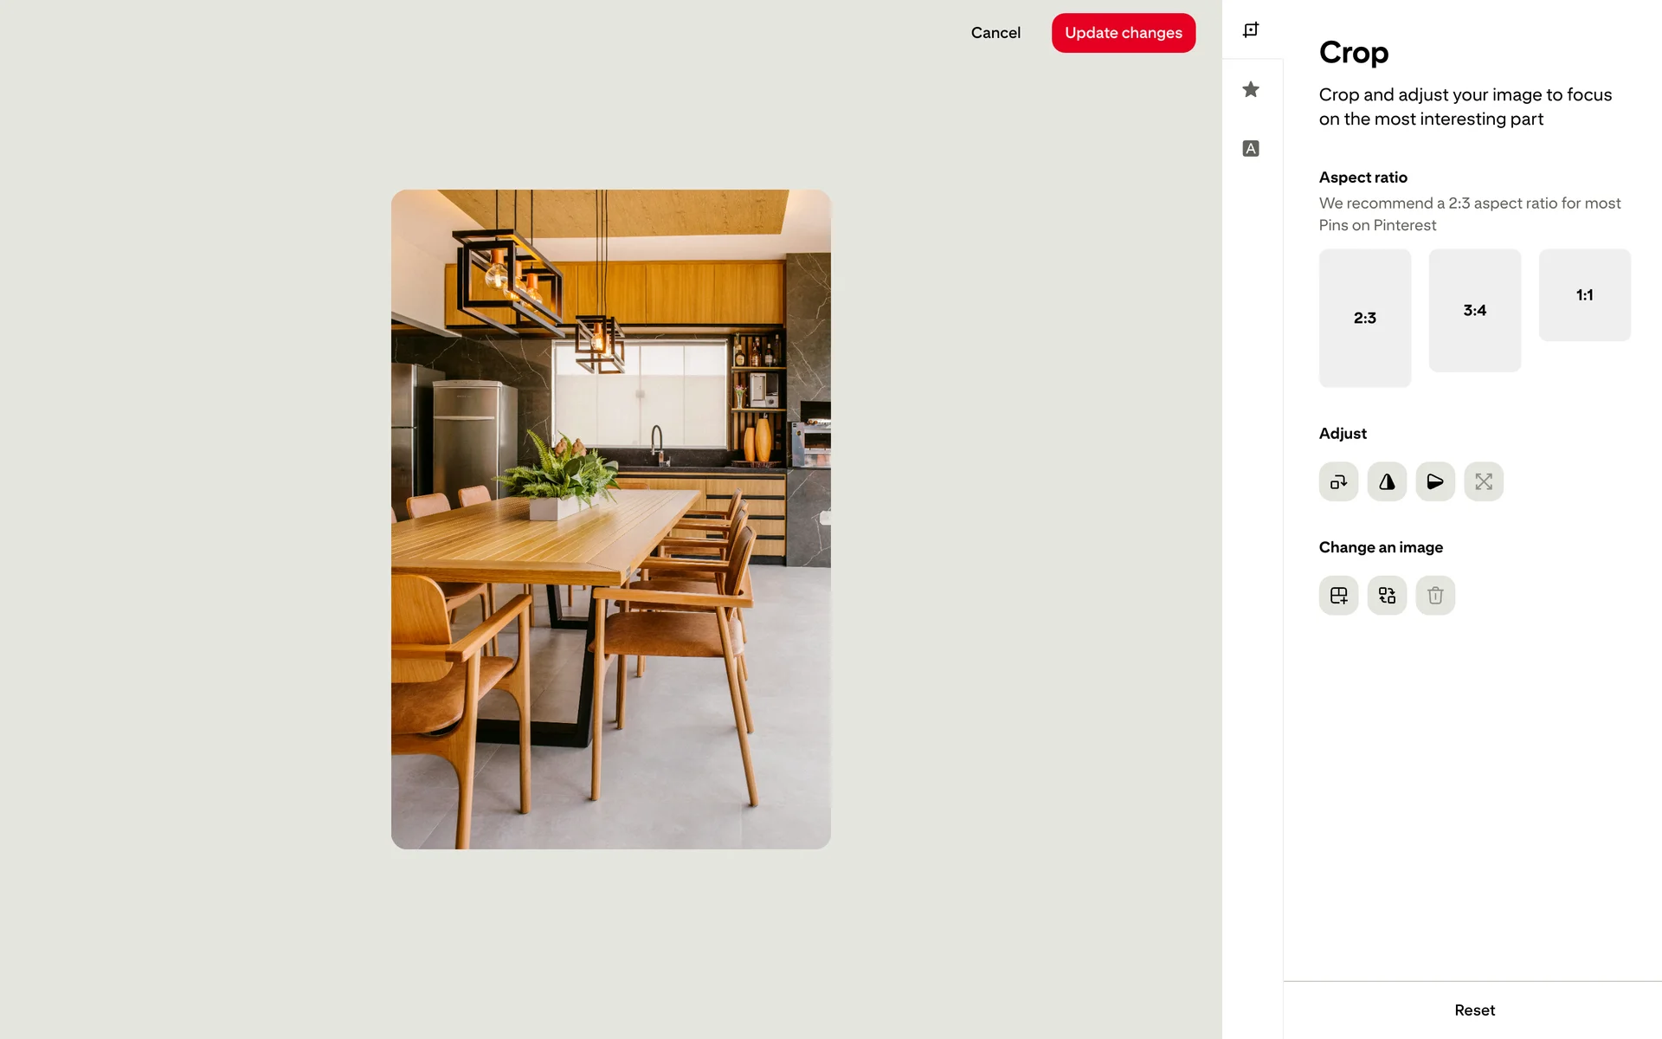Click the replace image swap icon

[x=1387, y=596]
